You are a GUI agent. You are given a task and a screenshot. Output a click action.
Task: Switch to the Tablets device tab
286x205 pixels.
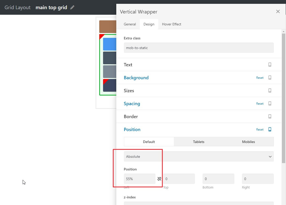pyautogui.click(x=199, y=142)
